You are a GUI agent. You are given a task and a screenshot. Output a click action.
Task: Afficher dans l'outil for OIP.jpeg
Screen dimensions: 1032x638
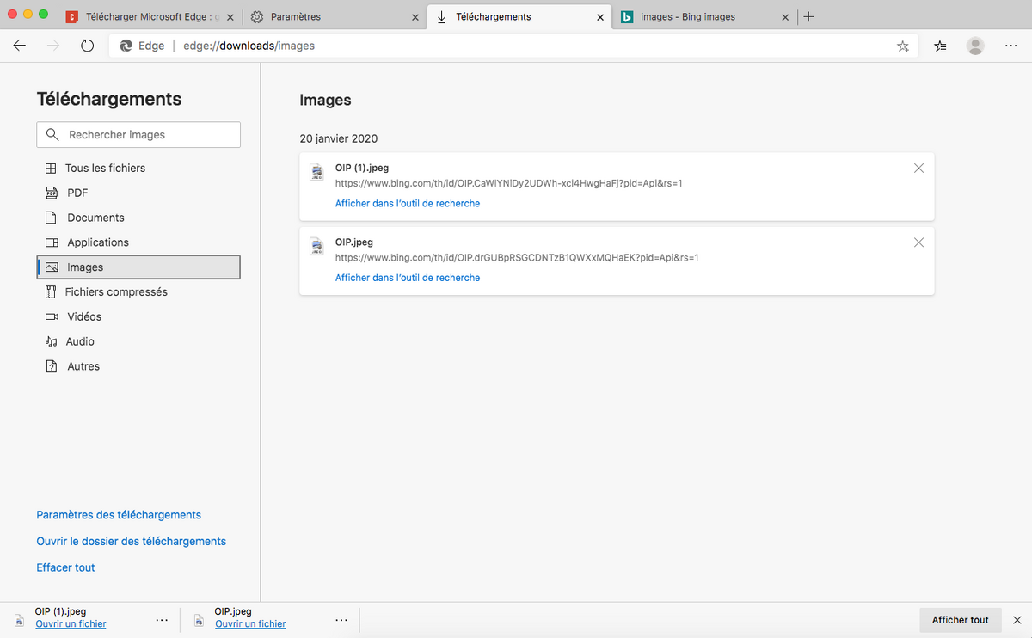408,278
